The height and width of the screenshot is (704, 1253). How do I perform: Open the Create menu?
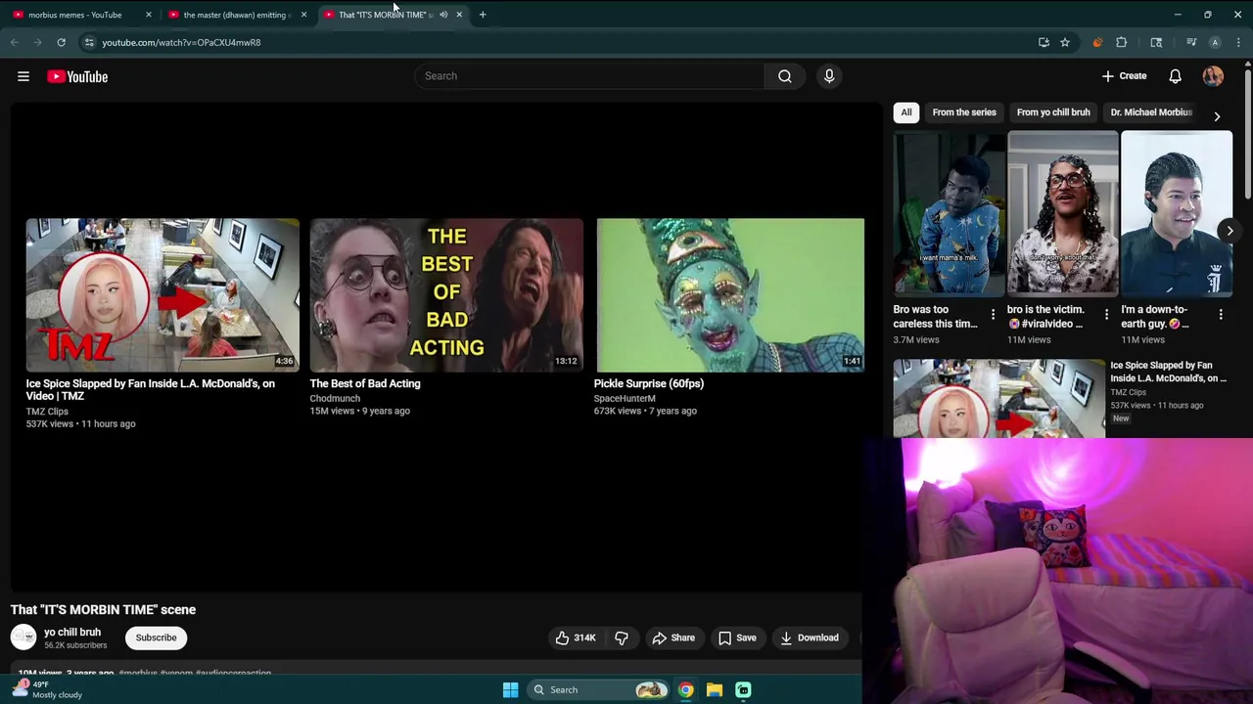(1124, 76)
